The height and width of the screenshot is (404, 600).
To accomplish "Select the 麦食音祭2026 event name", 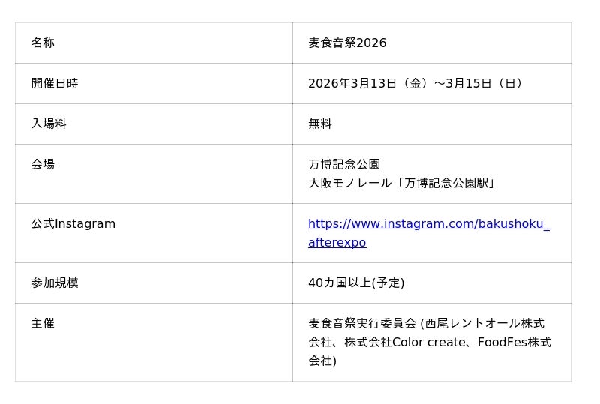I will 347,43.
